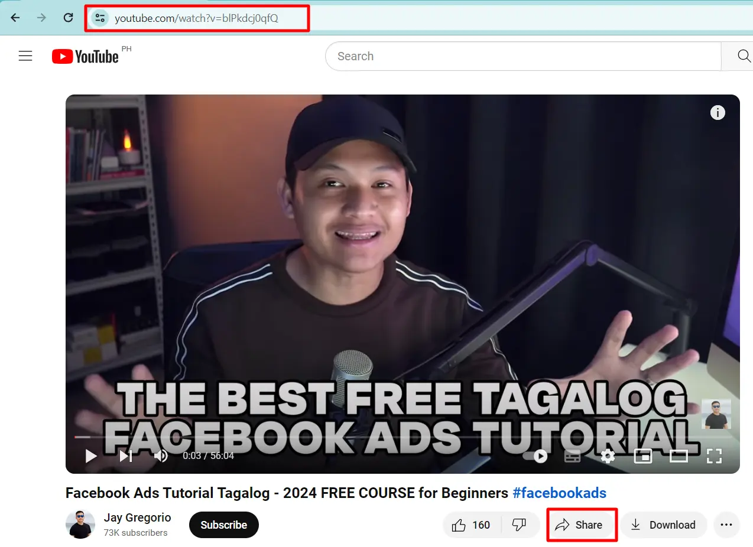Click the browser forward arrow
The width and height of the screenshot is (753, 547).
(x=41, y=18)
